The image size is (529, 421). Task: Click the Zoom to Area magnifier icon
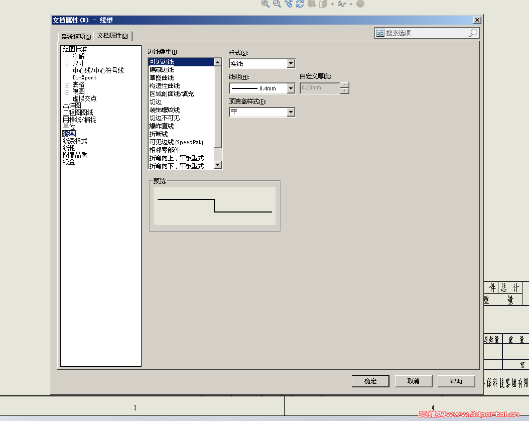click(x=277, y=4)
